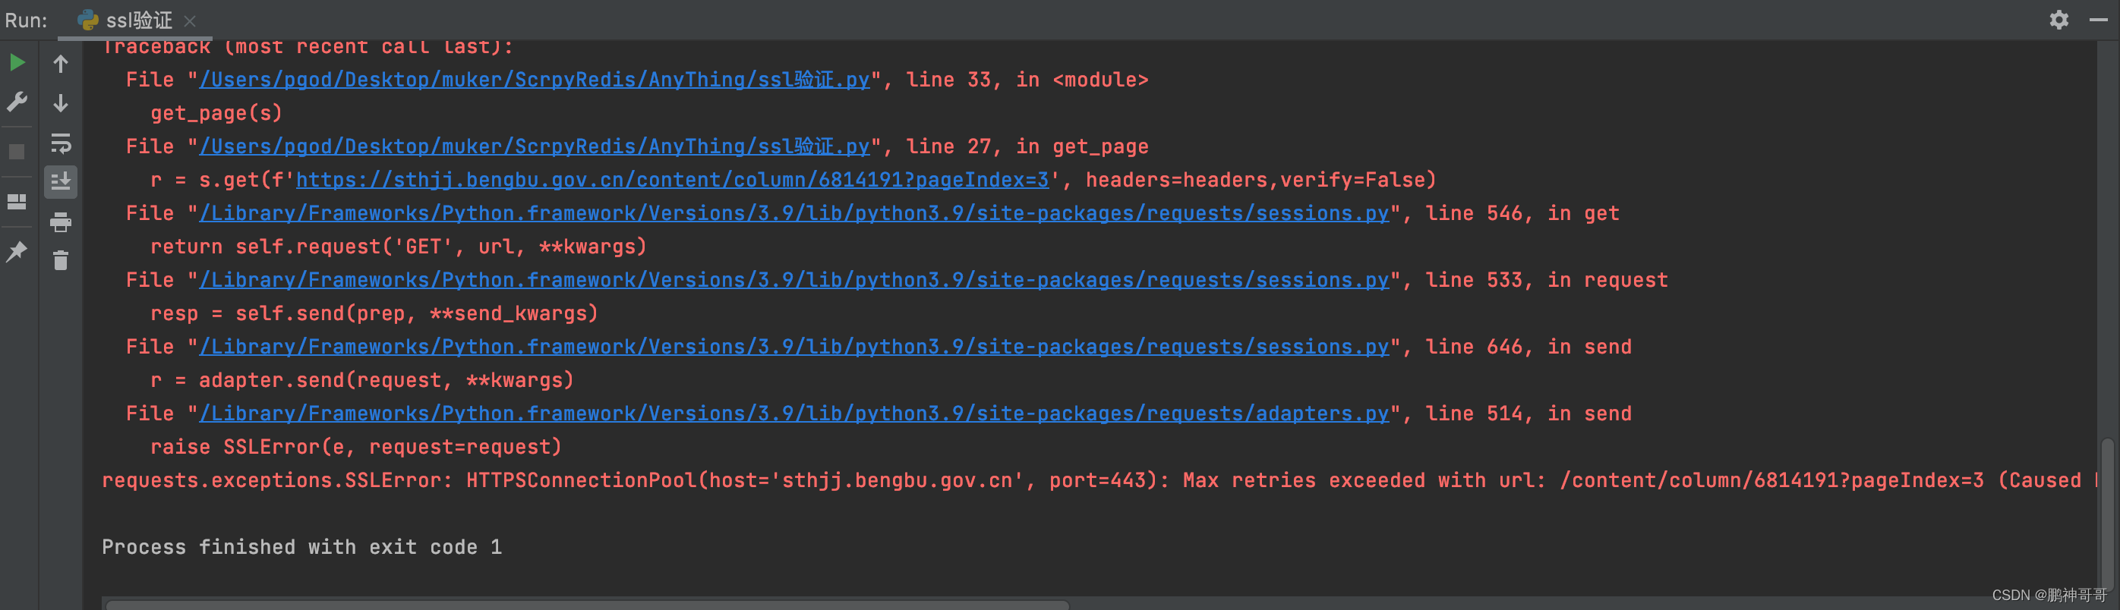Go down the stack trace with the down arrow

pos(61,102)
